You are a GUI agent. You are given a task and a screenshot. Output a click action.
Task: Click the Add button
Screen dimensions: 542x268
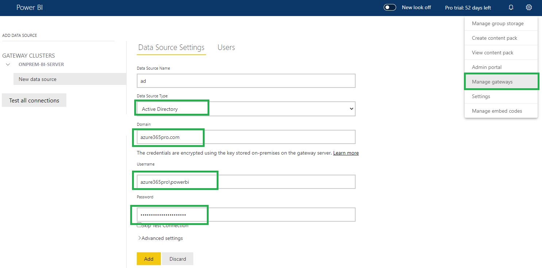pyautogui.click(x=149, y=259)
